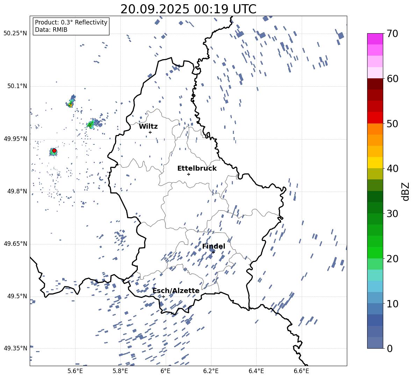Click the 10 tick on the colorbar
The width and height of the screenshot is (414, 378).
pos(392,304)
